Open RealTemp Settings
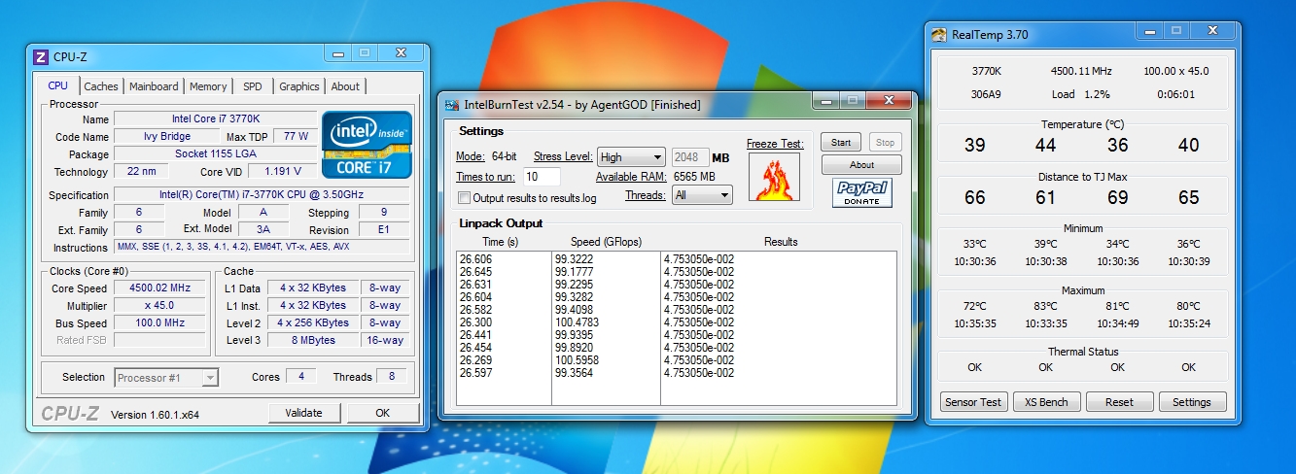This screenshot has width=1296, height=474. [x=1192, y=402]
